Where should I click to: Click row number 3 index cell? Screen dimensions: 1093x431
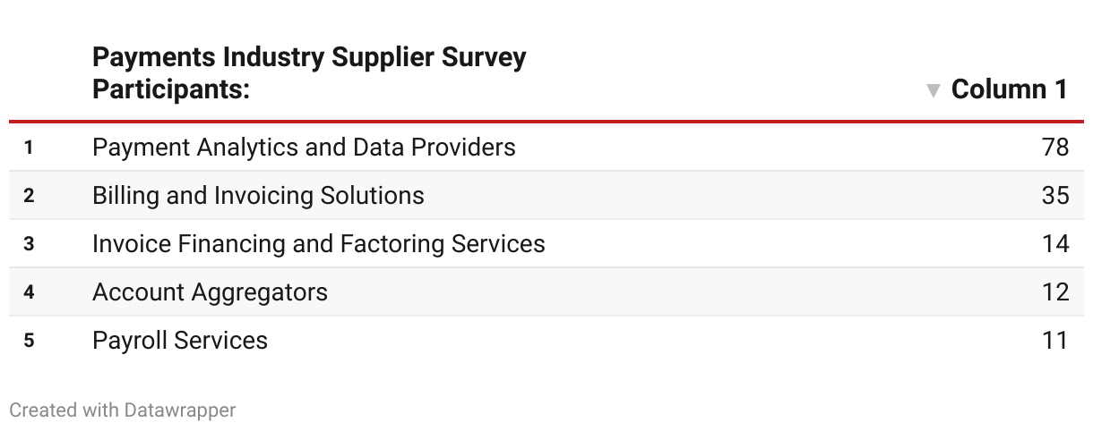29,244
